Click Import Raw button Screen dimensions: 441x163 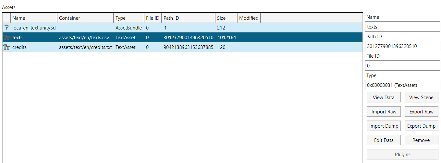tap(384, 112)
